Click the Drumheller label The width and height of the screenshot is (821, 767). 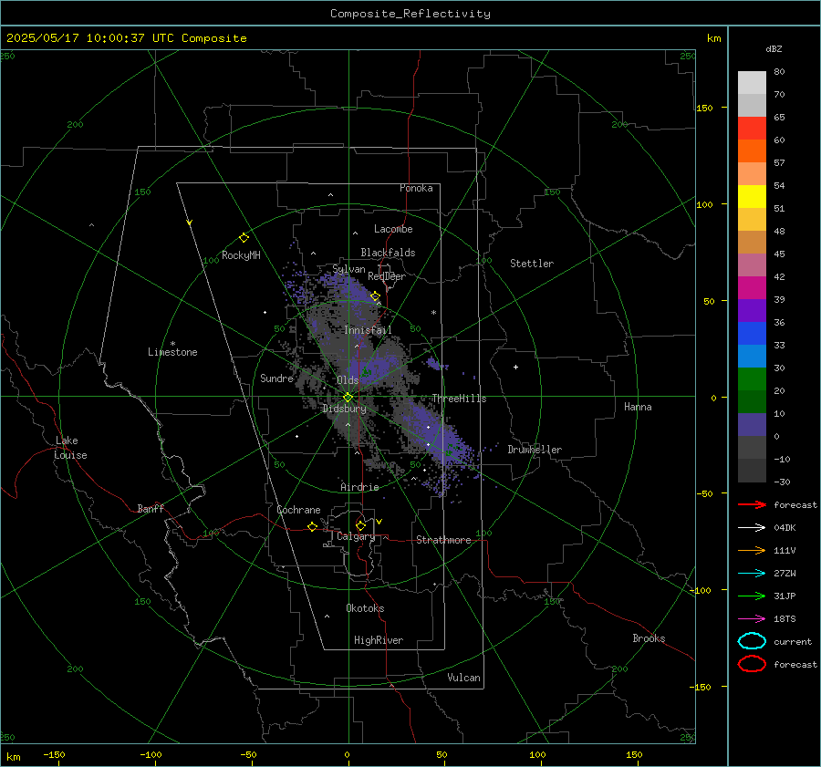(x=535, y=450)
